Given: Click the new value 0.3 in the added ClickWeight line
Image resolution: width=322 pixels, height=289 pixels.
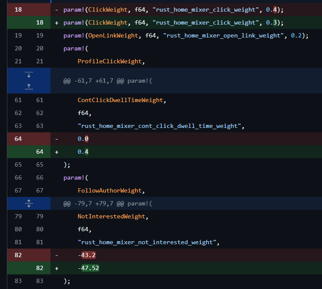Looking at the screenshot, I should 272,22.
